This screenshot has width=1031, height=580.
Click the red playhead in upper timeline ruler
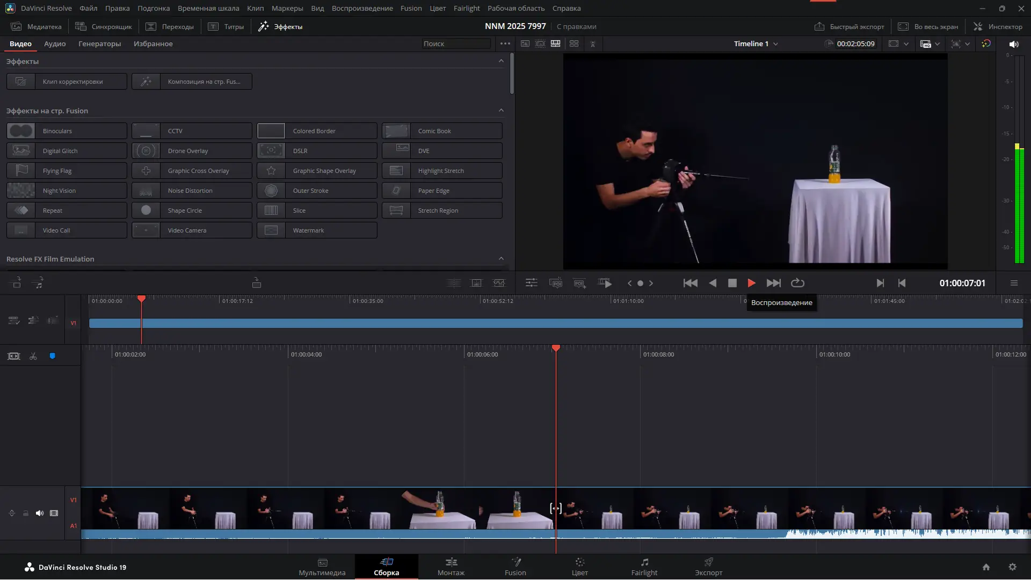[141, 299]
